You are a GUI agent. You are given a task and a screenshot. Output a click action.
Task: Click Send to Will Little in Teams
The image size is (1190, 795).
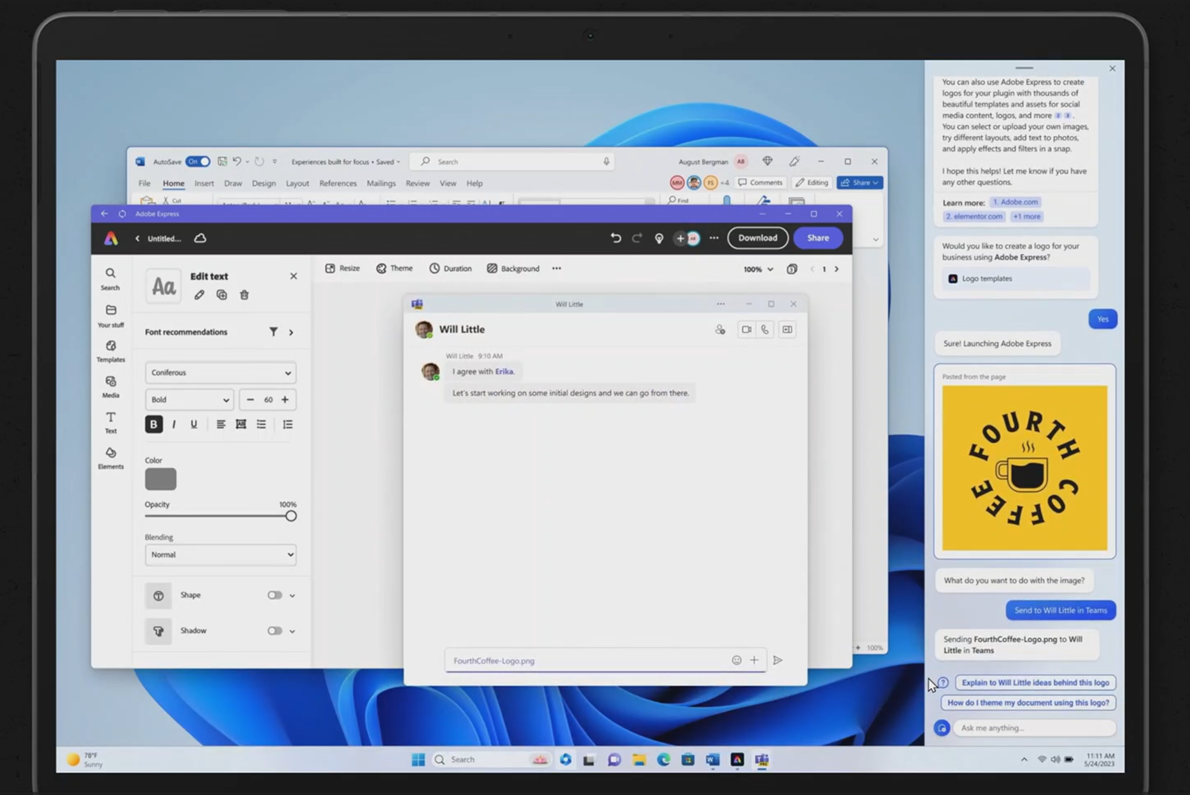tap(1060, 610)
